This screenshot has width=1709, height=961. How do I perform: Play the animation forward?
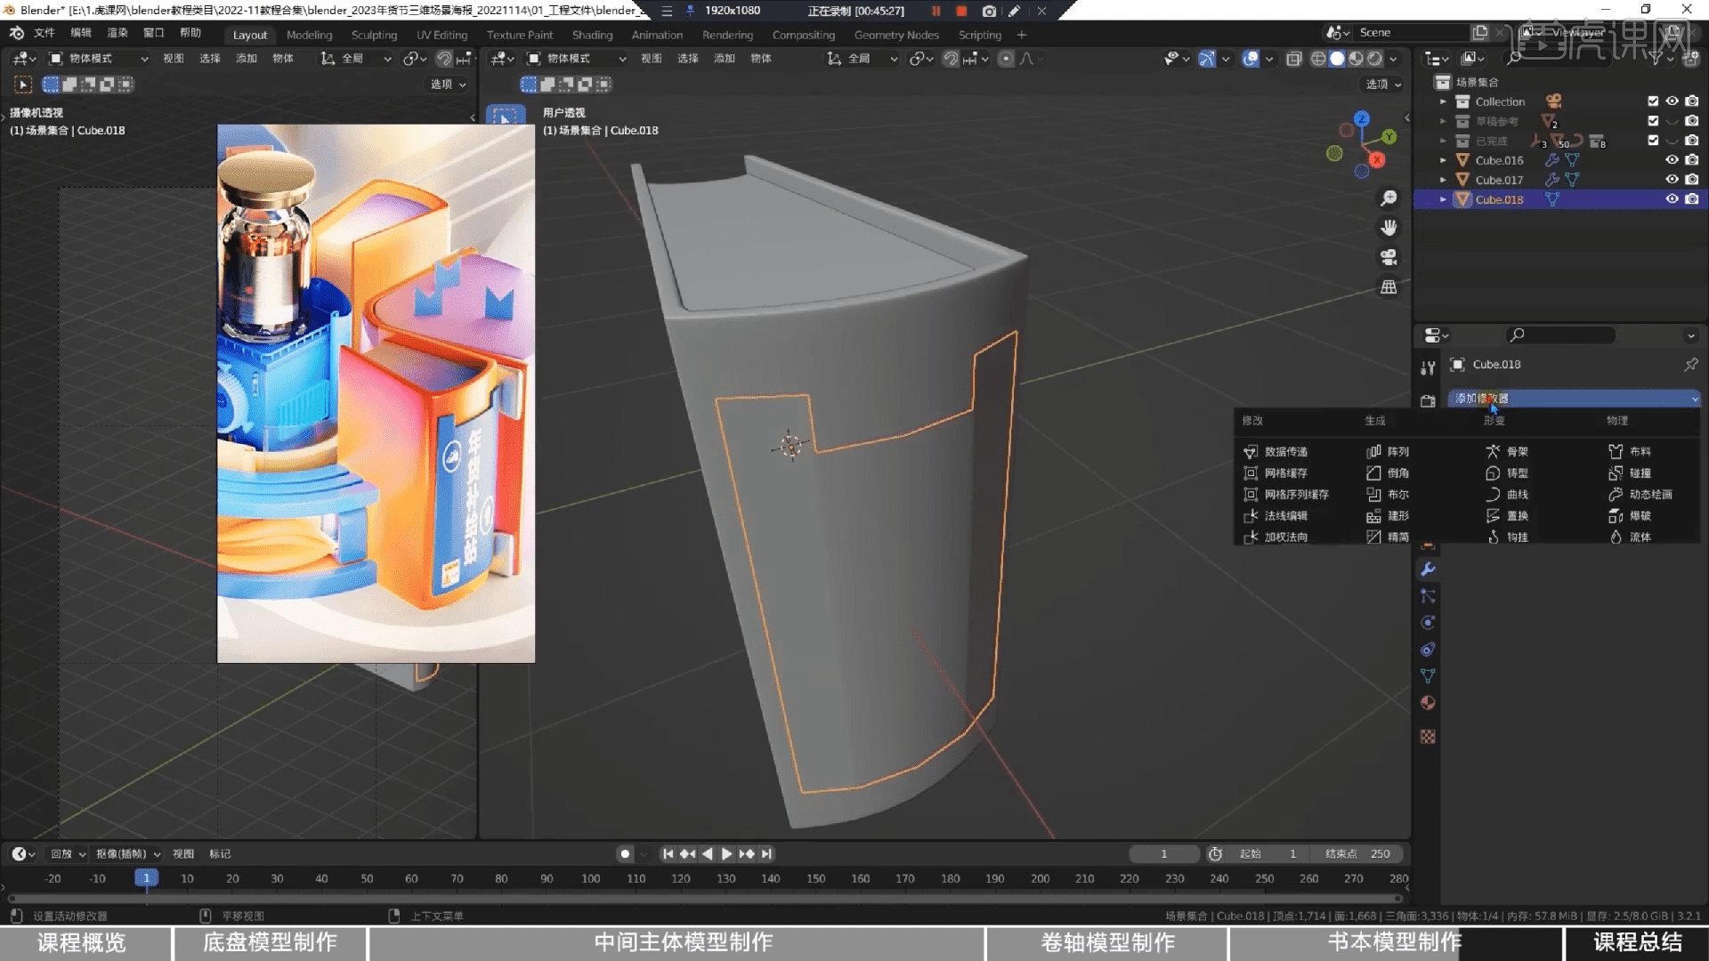[726, 853]
